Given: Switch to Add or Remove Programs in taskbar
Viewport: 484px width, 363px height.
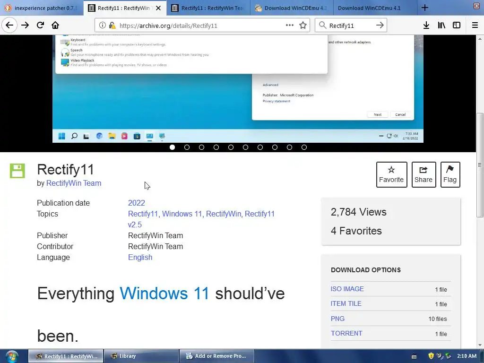Looking at the screenshot, I should pyautogui.click(x=216, y=356).
